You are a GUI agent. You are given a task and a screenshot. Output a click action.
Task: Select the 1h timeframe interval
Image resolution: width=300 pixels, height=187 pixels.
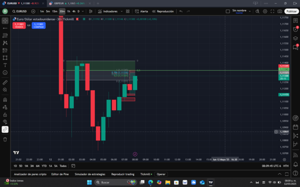(68, 11)
